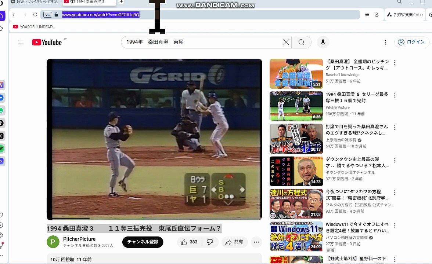Open YouTube settings three-dot menu near ログイン

[x=385, y=42]
